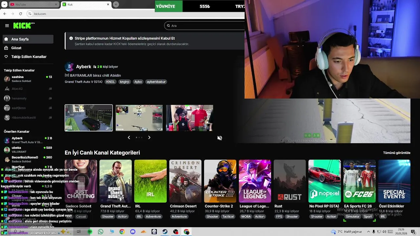The width and height of the screenshot is (420, 236).
Task: Open Ayberk featured stream name link
Action: [x=84, y=67]
